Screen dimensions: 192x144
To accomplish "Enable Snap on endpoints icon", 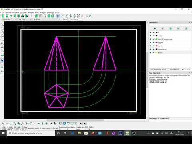I will tap(15, 124).
